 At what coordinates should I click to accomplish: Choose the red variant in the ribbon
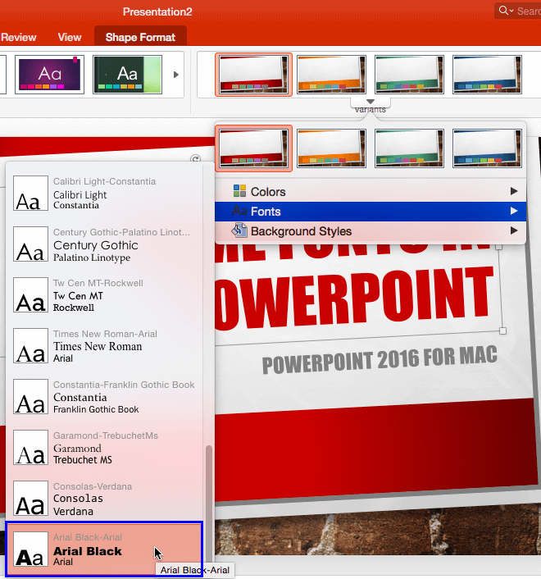click(x=253, y=75)
